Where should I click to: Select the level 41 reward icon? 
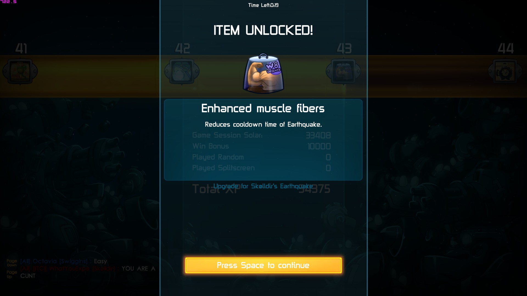tap(20, 72)
